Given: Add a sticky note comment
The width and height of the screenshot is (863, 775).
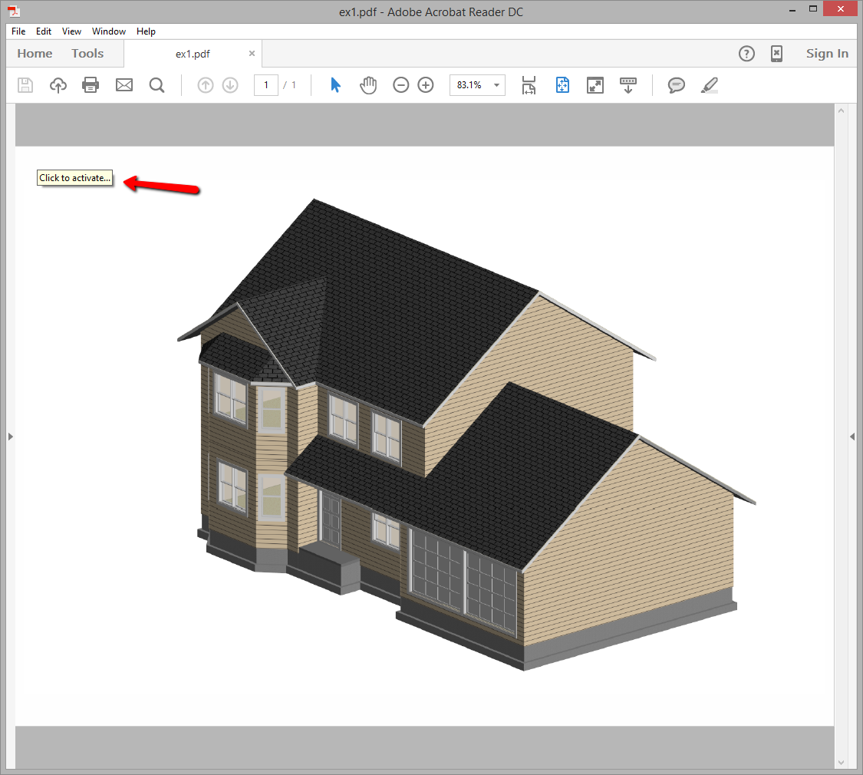Looking at the screenshot, I should 676,84.
